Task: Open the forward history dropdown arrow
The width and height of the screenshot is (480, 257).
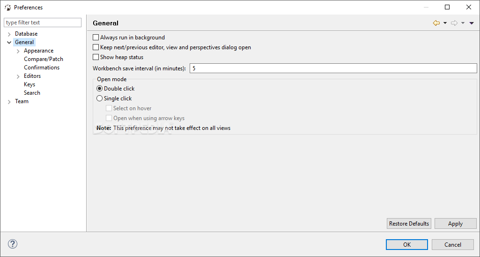Action: (x=463, y=23)
